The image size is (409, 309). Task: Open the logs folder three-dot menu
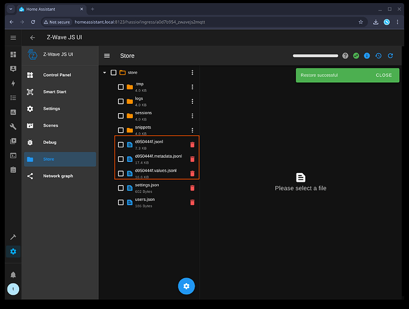192,101
